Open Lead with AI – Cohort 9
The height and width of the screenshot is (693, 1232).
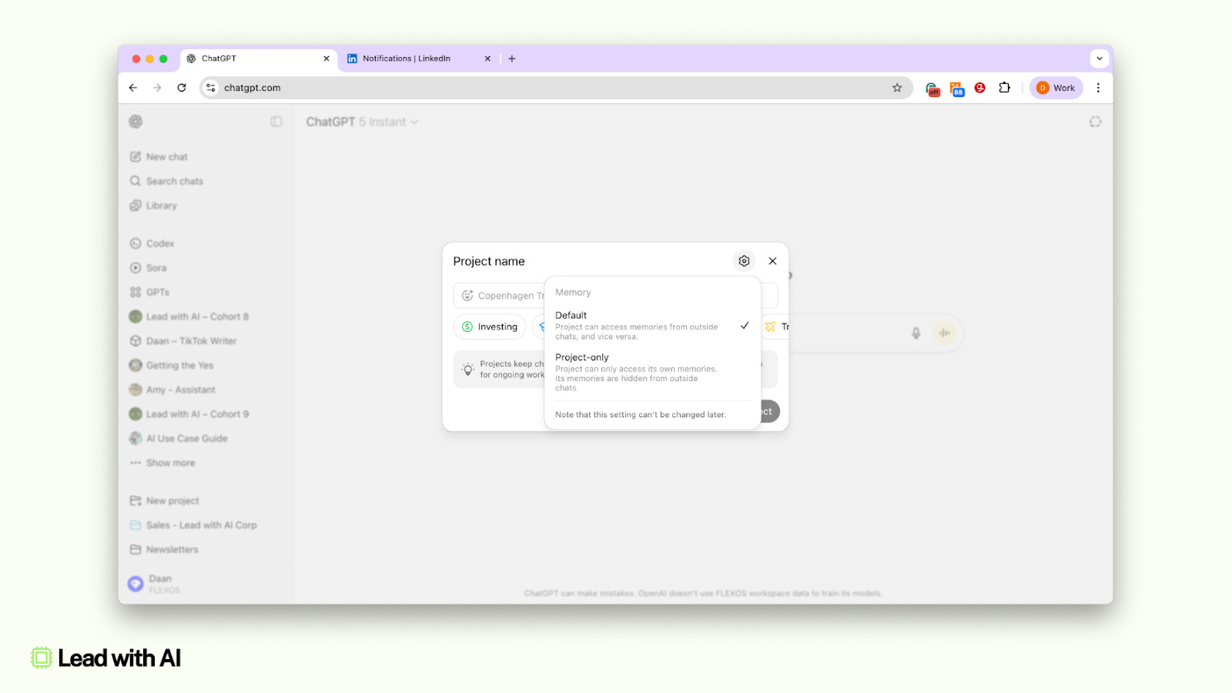tap(189, 414)
